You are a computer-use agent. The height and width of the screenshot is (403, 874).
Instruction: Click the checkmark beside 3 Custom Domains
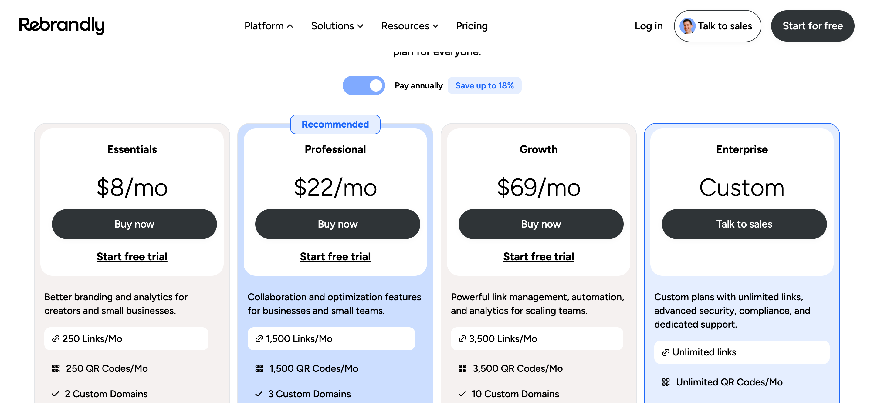tap(259, 394)
